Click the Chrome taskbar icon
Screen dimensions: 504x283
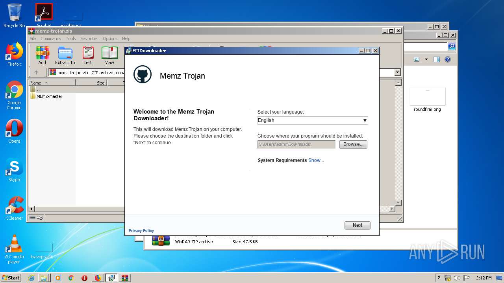(71, 278)
